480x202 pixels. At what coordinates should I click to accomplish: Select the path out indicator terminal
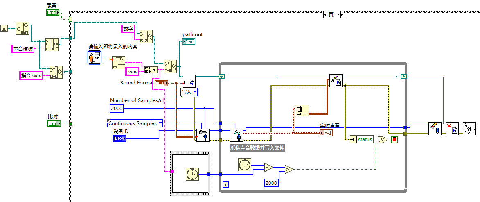click(x=188, y=41)
